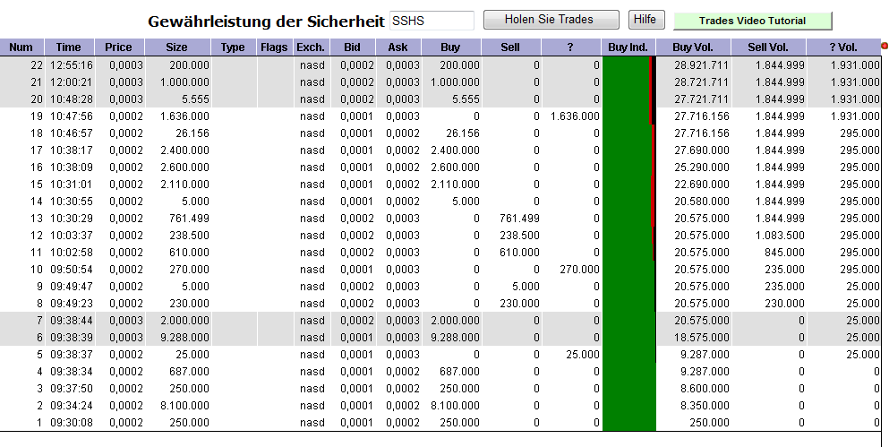This screenshot has width=889, height=447.
Task: Click the Sell Vol. column header
Action: click(768, 47)
